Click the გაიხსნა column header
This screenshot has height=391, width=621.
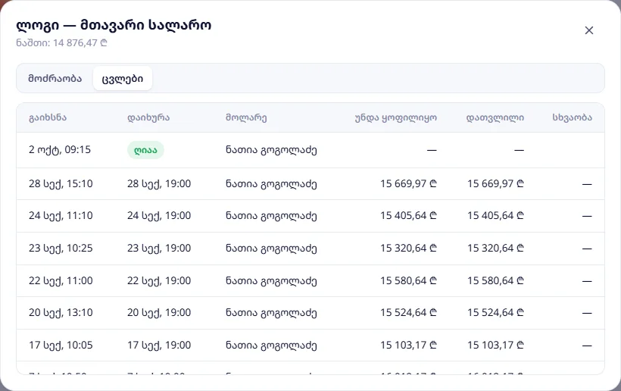coord(48,117)
